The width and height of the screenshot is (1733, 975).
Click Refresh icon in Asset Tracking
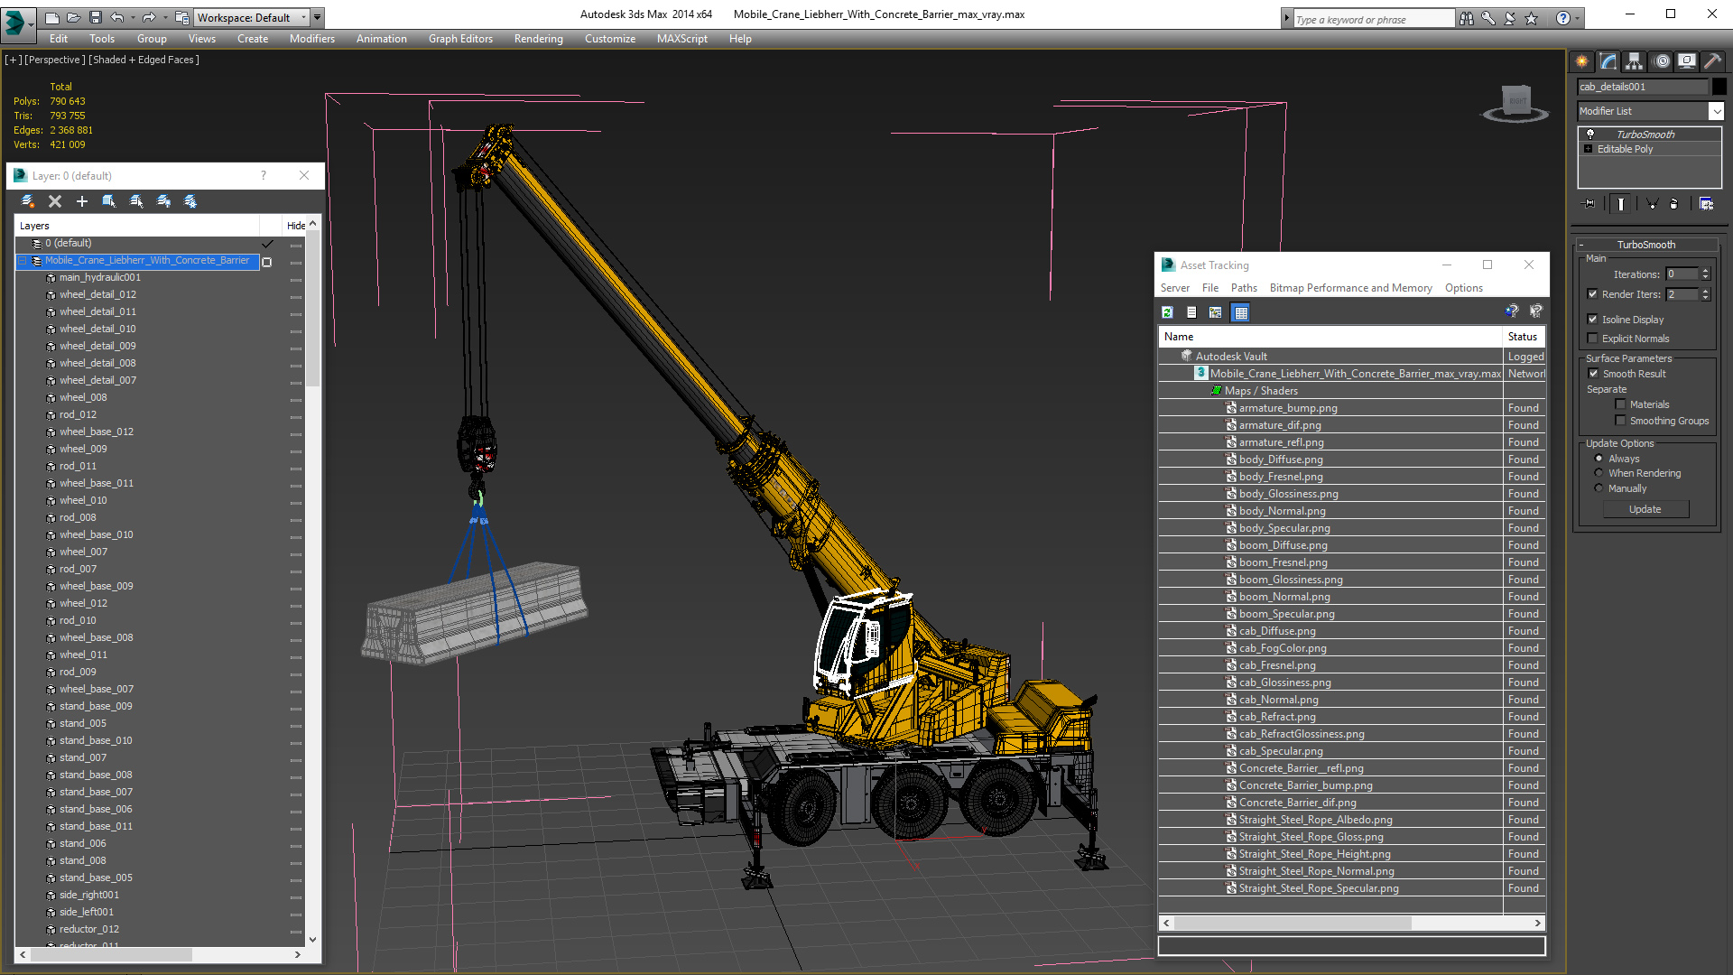tap(1167, 312)
